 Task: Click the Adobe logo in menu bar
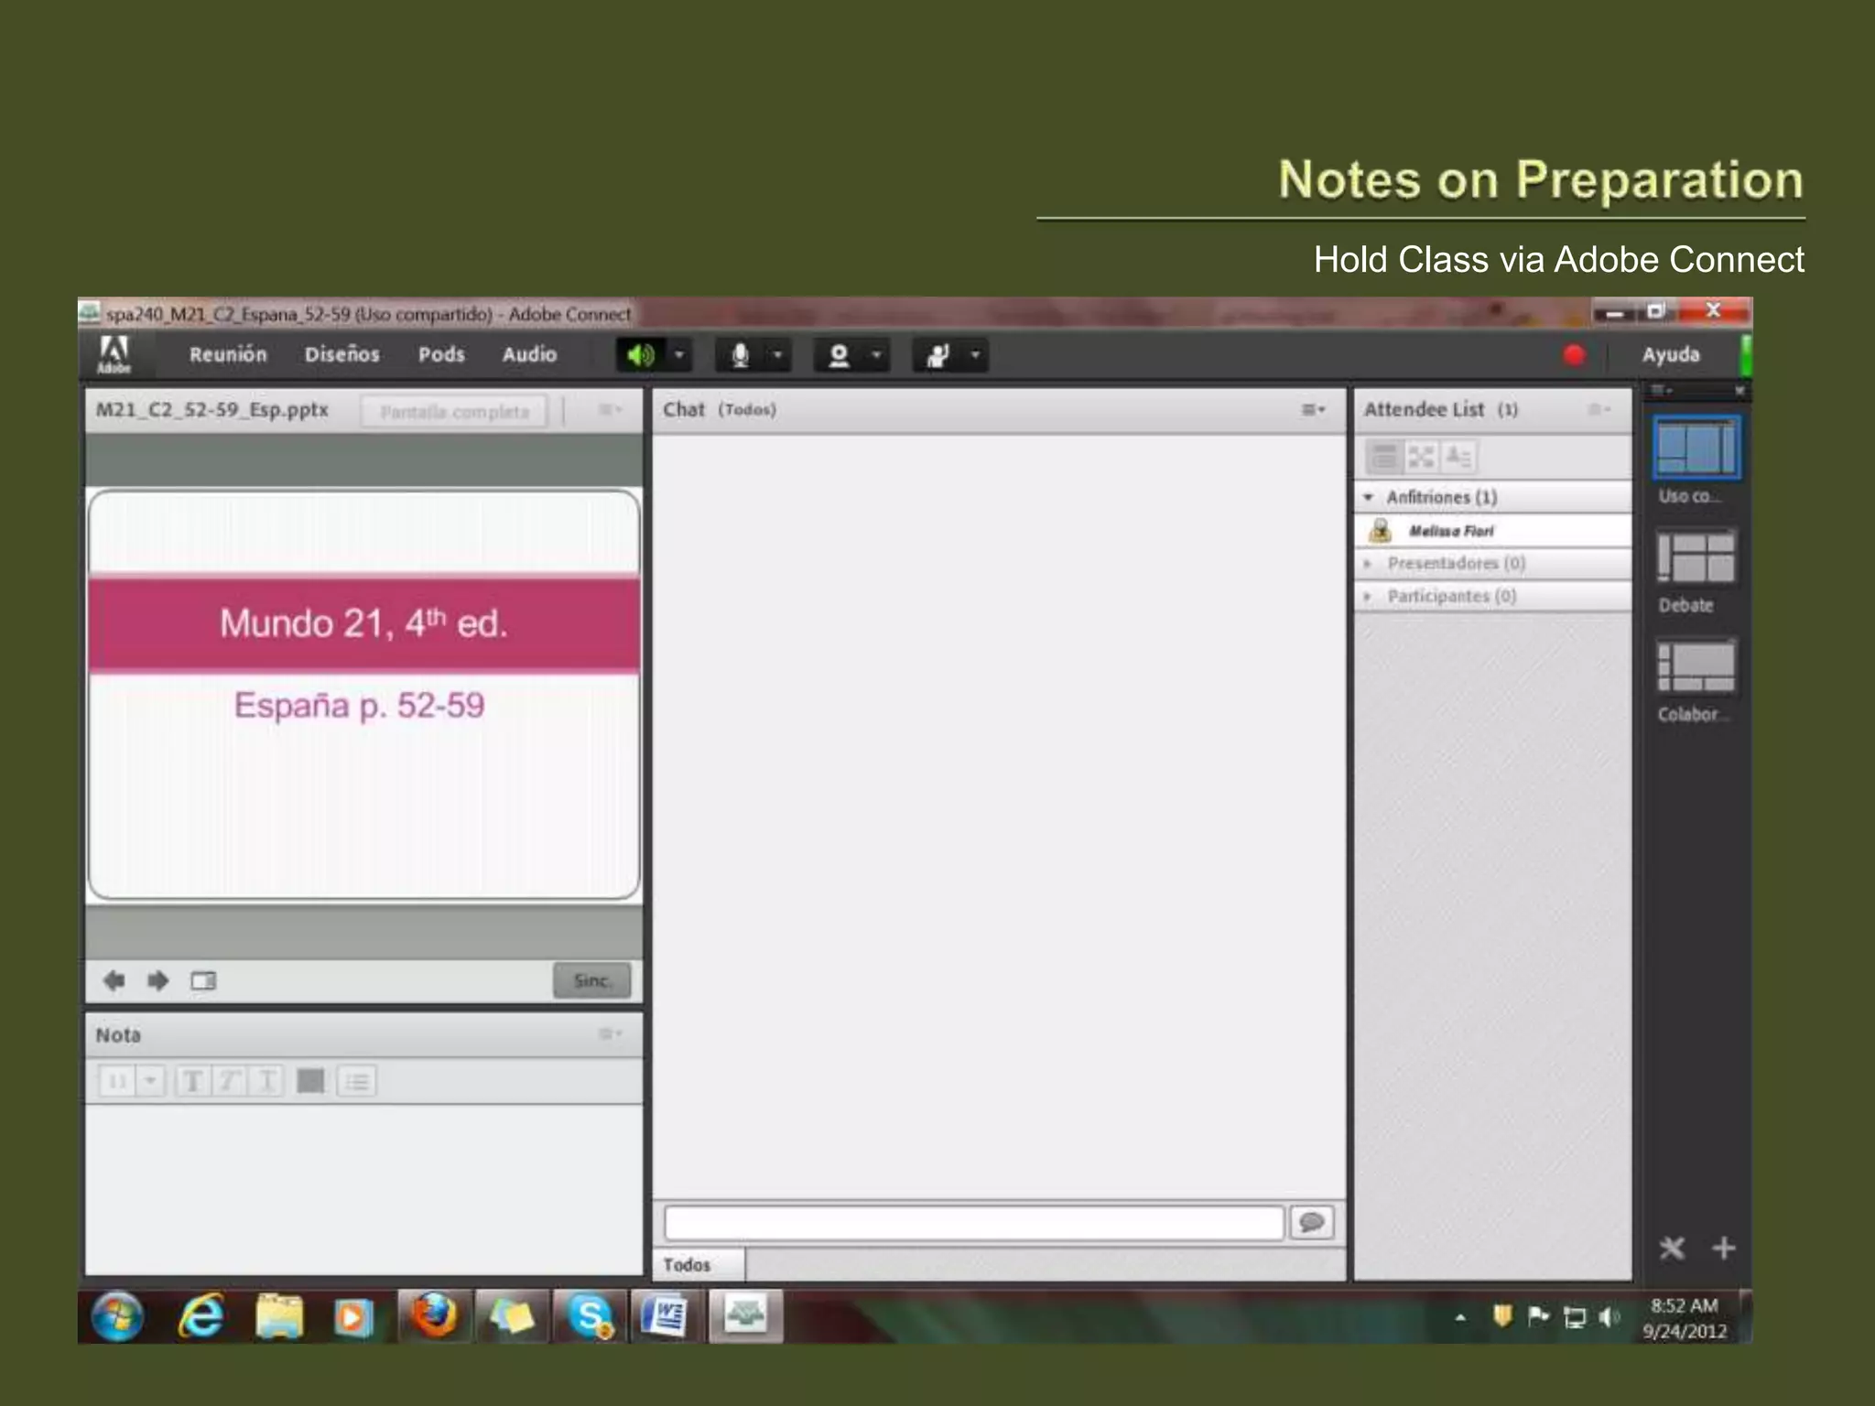(x=114, y=355)
